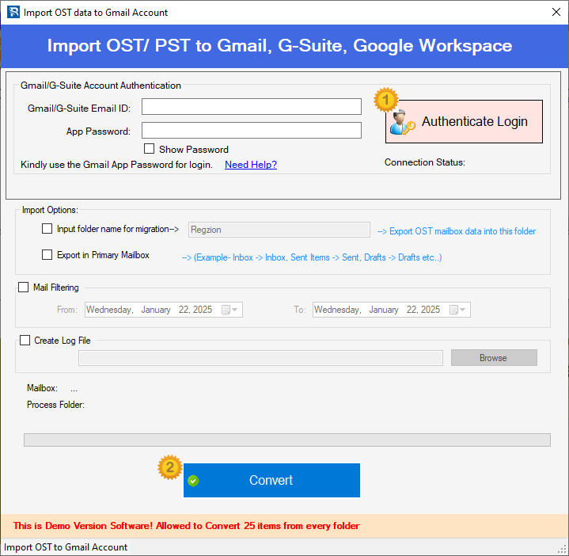The image size is (569, 556).
Task: Click the app icon in title bar
Action: 11,12
